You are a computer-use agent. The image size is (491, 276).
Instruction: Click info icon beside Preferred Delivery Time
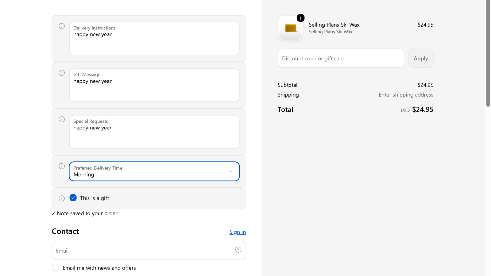pos(62,166)
